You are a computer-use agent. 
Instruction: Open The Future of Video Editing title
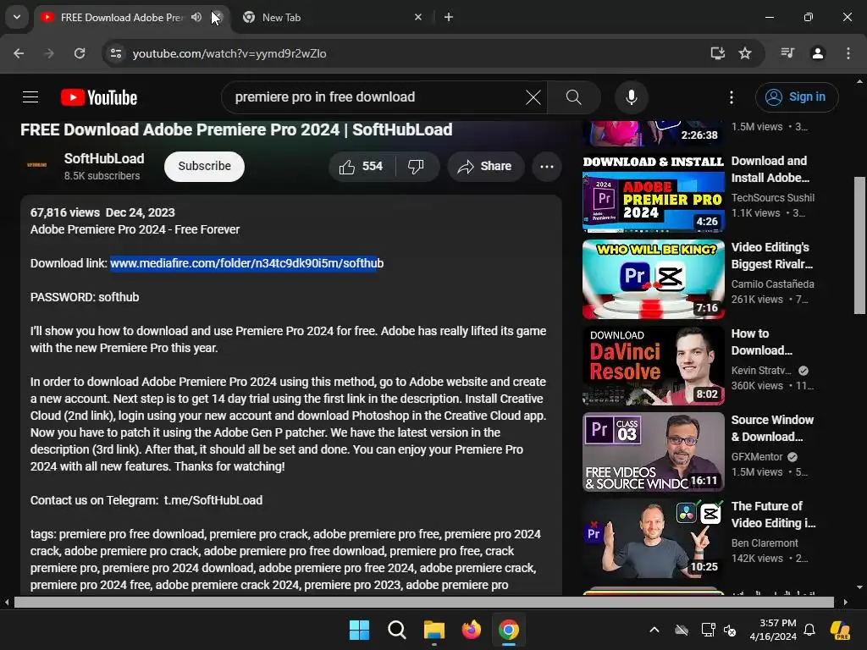click(x=773, y=514)
